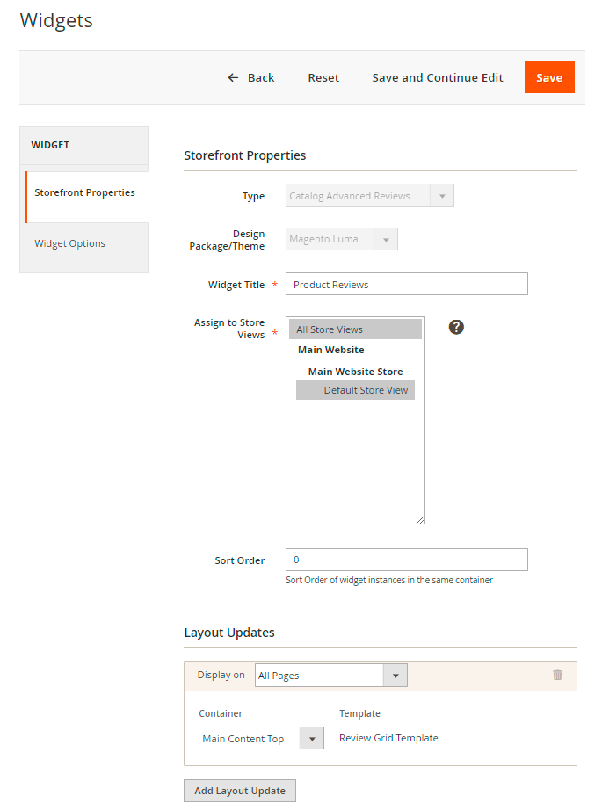The width and height of the screenshot is (602, 810).
Task: Click Main Website Store group label
Action: (x=355, y=372)
